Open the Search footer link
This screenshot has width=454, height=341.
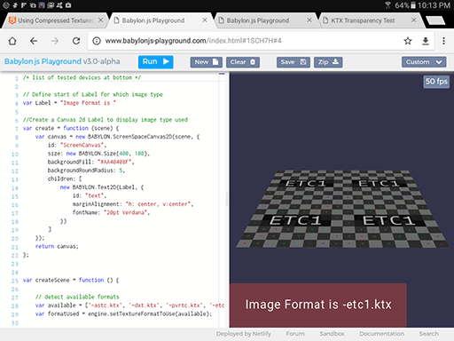tap(428, 334)
